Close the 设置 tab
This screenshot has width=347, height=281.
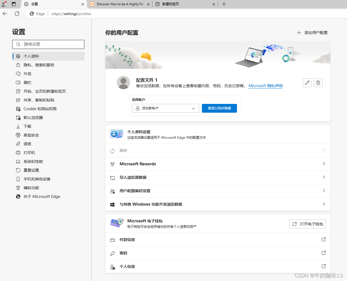83,4
